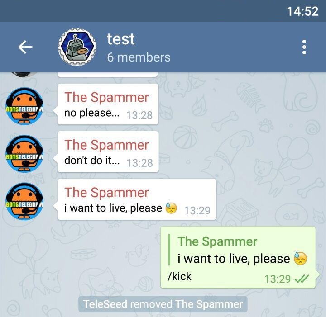Open the three-dot overflow menu
Viewport: 326px width, 317px height.
tap(304, 47)
